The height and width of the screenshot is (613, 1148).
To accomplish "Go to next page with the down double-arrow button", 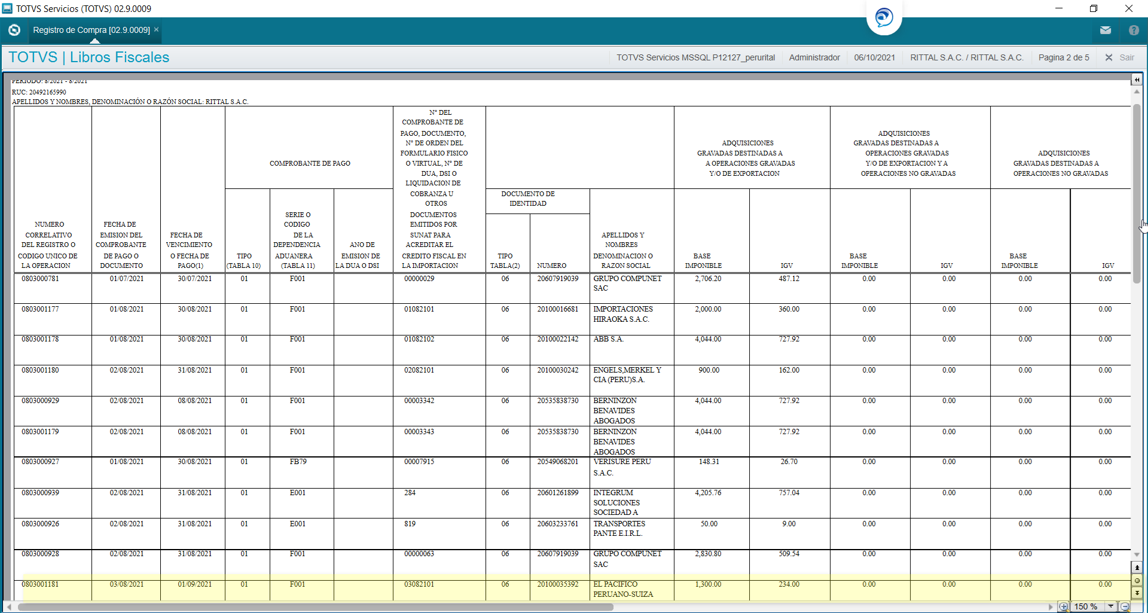I will pos(1137,593).
